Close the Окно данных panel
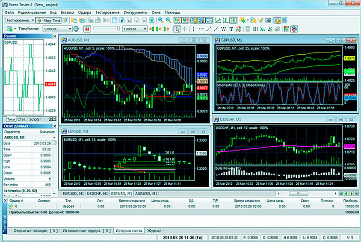 click(54, 126)
